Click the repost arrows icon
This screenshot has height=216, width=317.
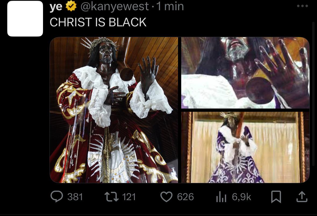pos(111,197)
